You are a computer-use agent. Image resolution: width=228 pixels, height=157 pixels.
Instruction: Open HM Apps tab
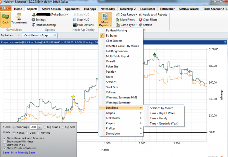(90, 9)
